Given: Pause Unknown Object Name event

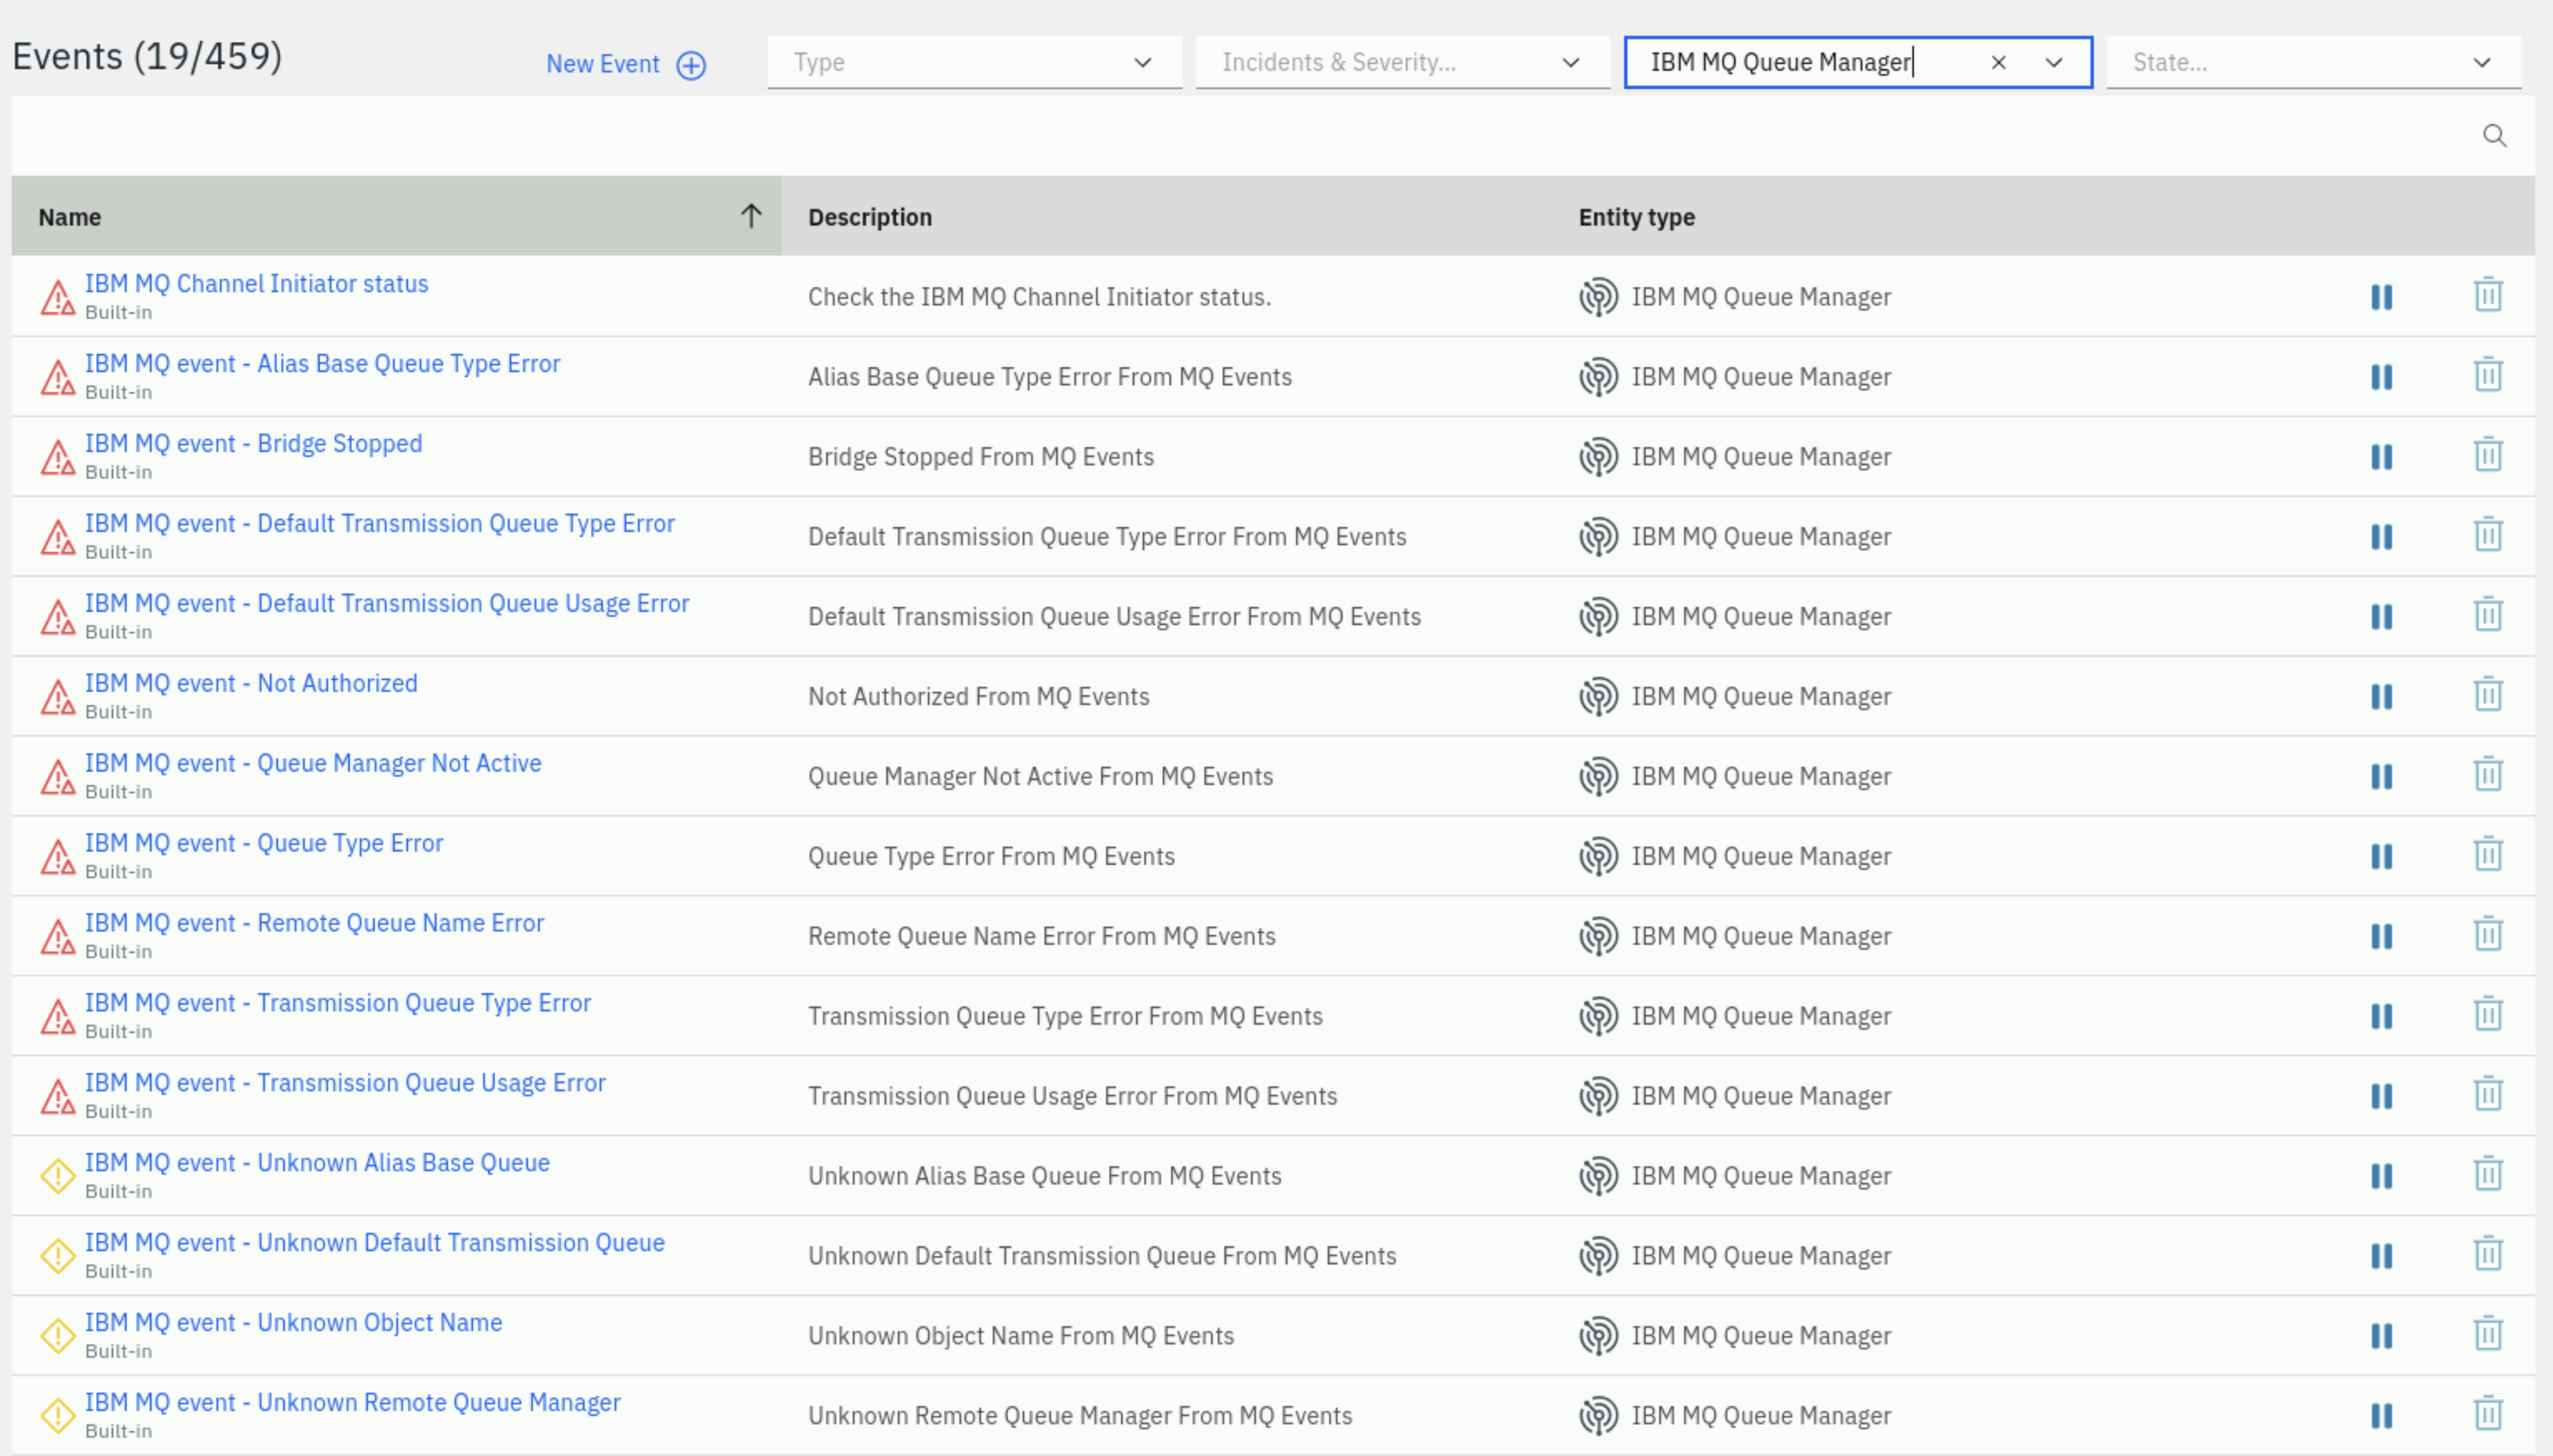Looking at the screenshot, I should (2382, 1336).
